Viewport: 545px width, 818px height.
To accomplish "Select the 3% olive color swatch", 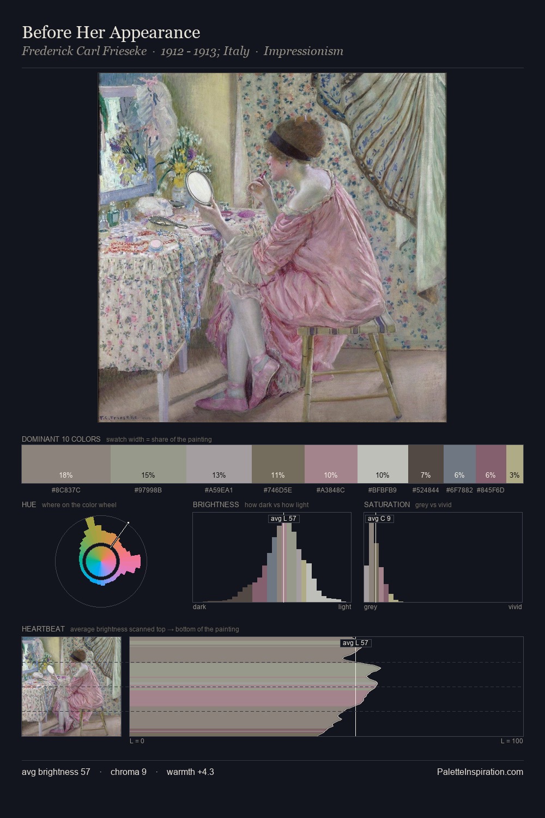I will click(x=514, y=464).
